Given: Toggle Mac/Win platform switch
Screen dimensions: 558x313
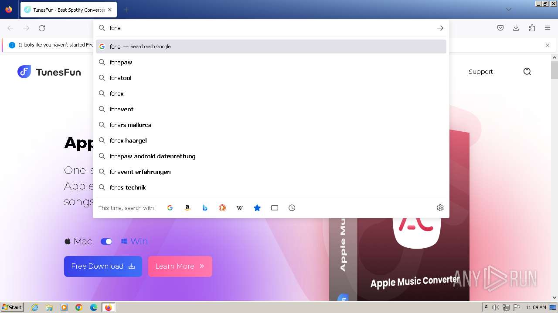Looking at the screenshot, I should [106, 241].
